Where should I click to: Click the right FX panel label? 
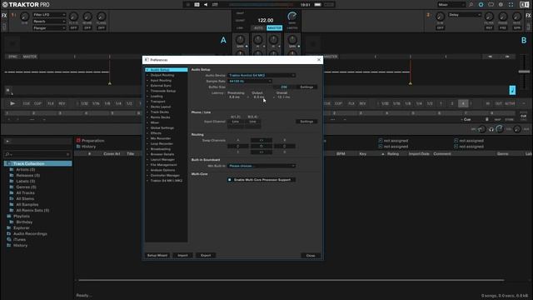pyautogui.click(x=528, y=15)
